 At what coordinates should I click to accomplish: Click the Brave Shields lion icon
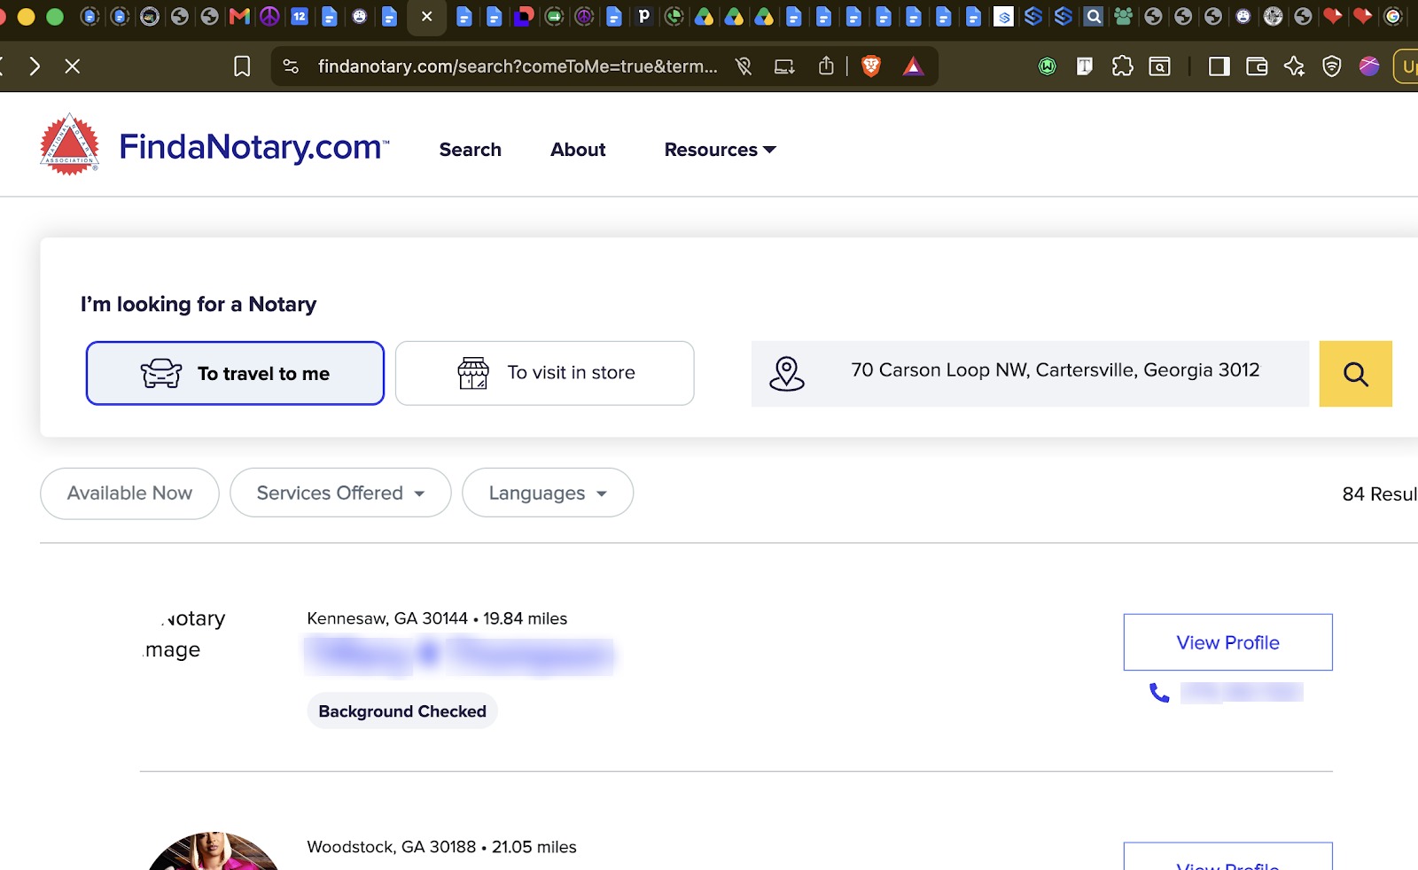click(871, 66)
